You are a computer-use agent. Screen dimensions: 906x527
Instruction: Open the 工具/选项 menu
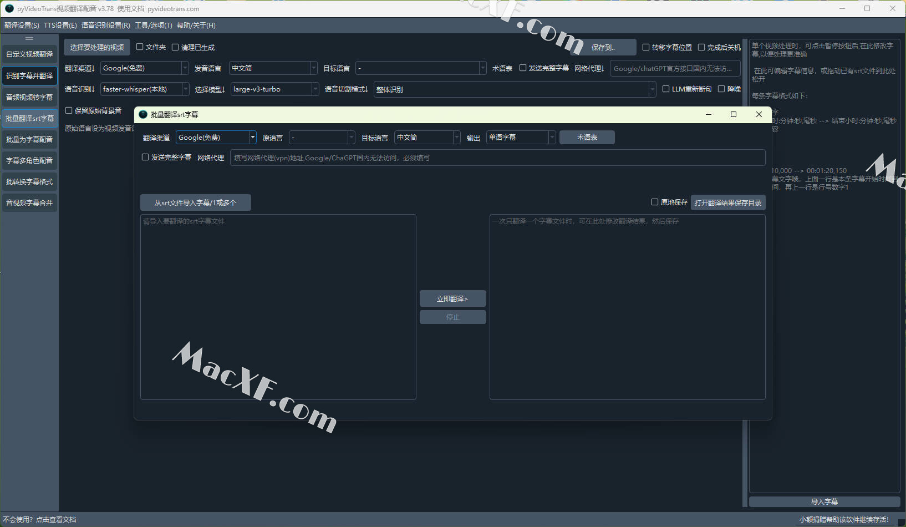[154, 26]
